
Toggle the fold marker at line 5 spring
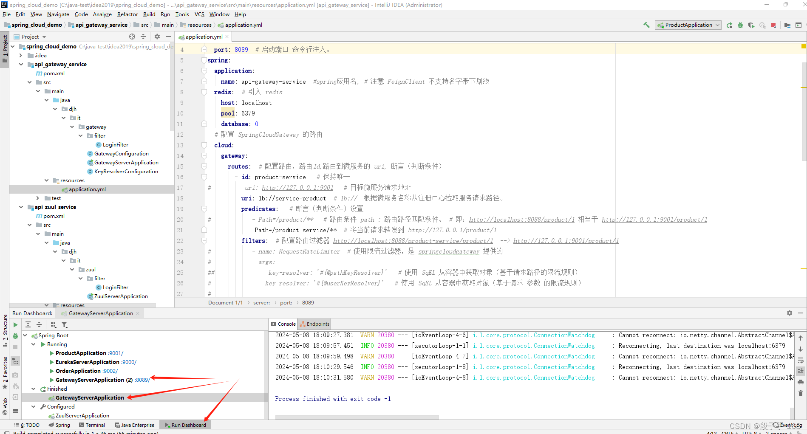(x=204, y=60)
